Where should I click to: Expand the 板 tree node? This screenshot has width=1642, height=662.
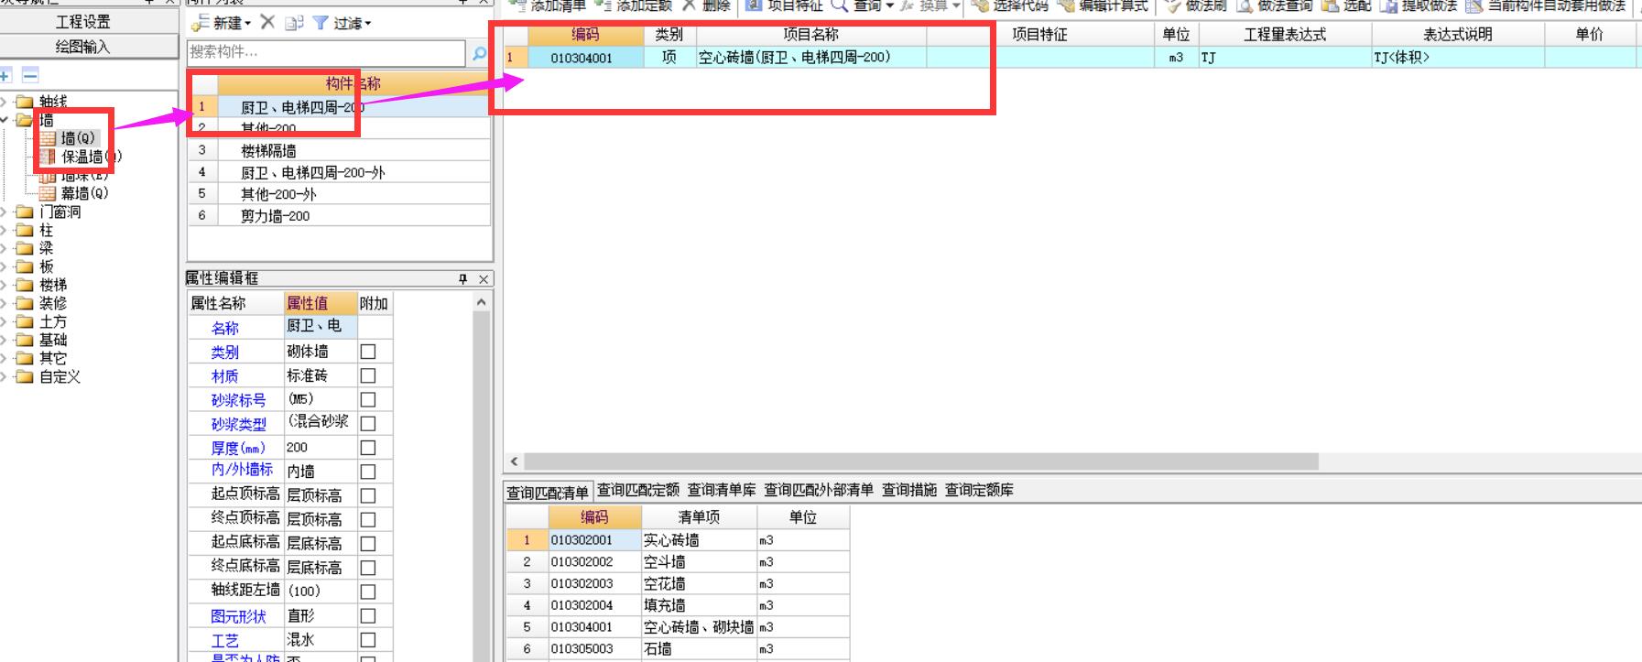[5, 266]
